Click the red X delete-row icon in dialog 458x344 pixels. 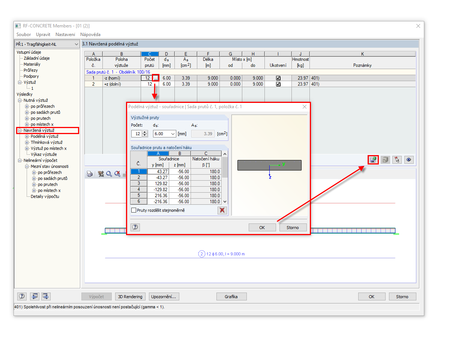pos(222,210)
